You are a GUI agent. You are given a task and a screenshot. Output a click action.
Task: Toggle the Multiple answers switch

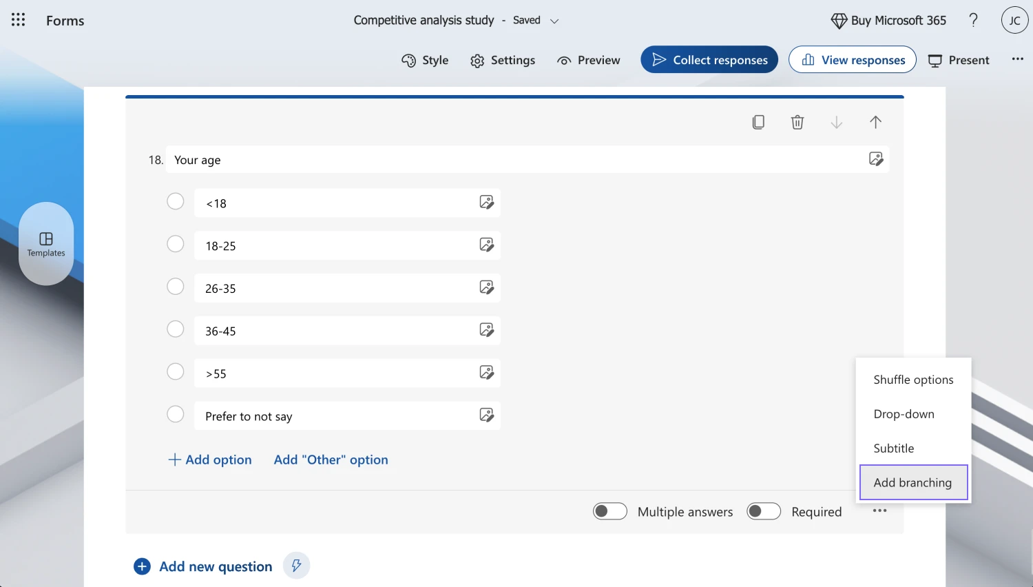(609, 511)
